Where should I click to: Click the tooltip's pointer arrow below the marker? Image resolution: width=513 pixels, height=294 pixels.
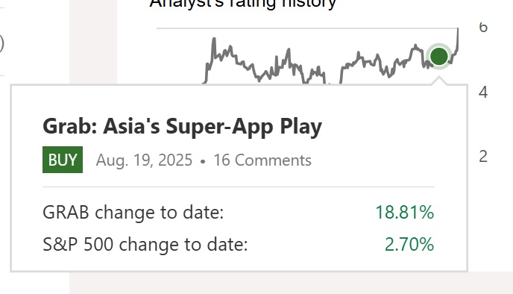pyautogui.click(x=439, y=81)
